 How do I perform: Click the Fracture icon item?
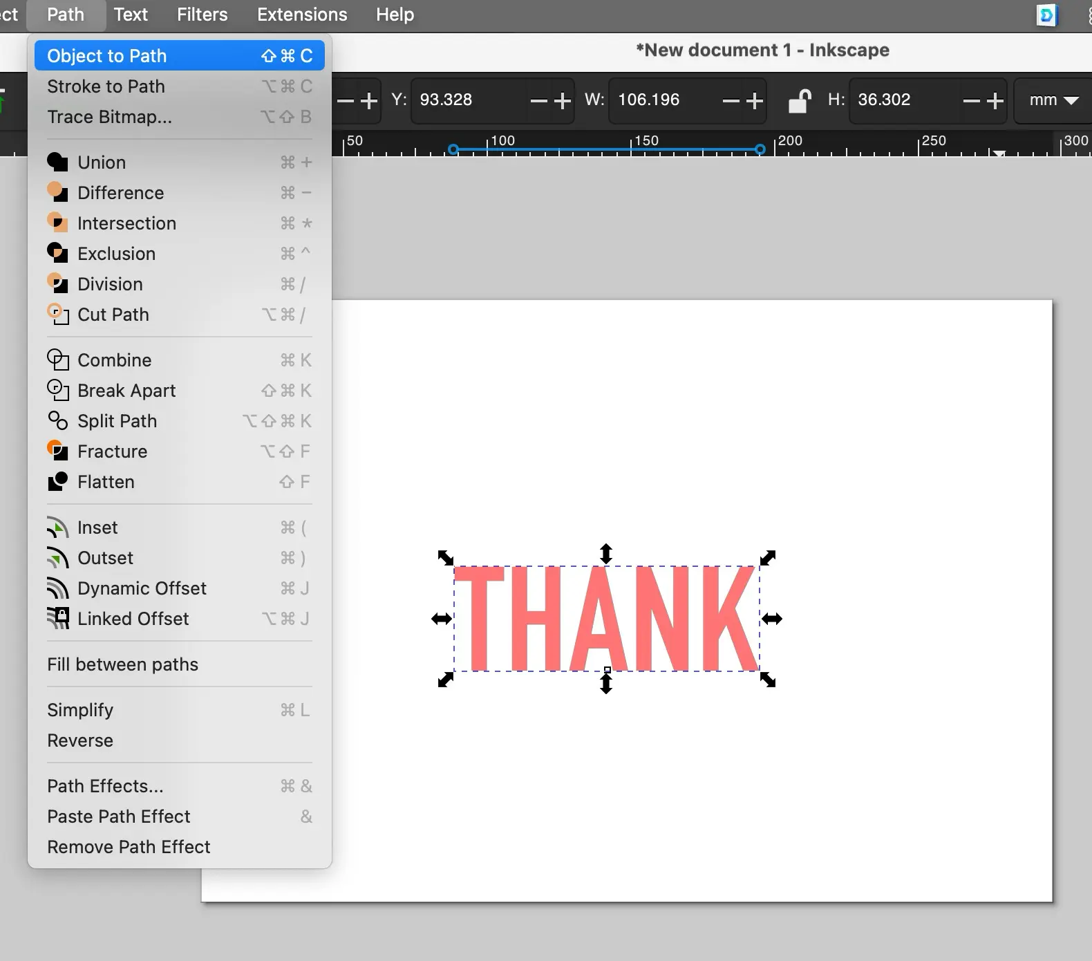pos(57,451)
